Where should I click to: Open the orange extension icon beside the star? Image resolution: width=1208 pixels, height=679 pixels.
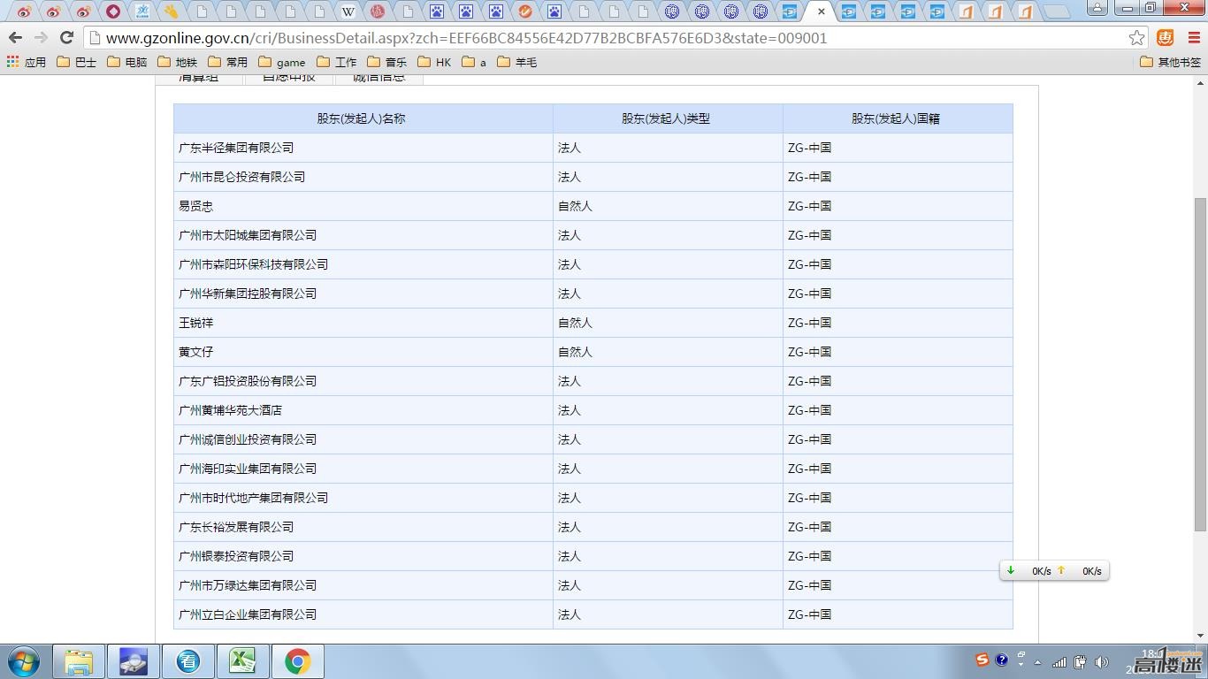pos(1166,38)
